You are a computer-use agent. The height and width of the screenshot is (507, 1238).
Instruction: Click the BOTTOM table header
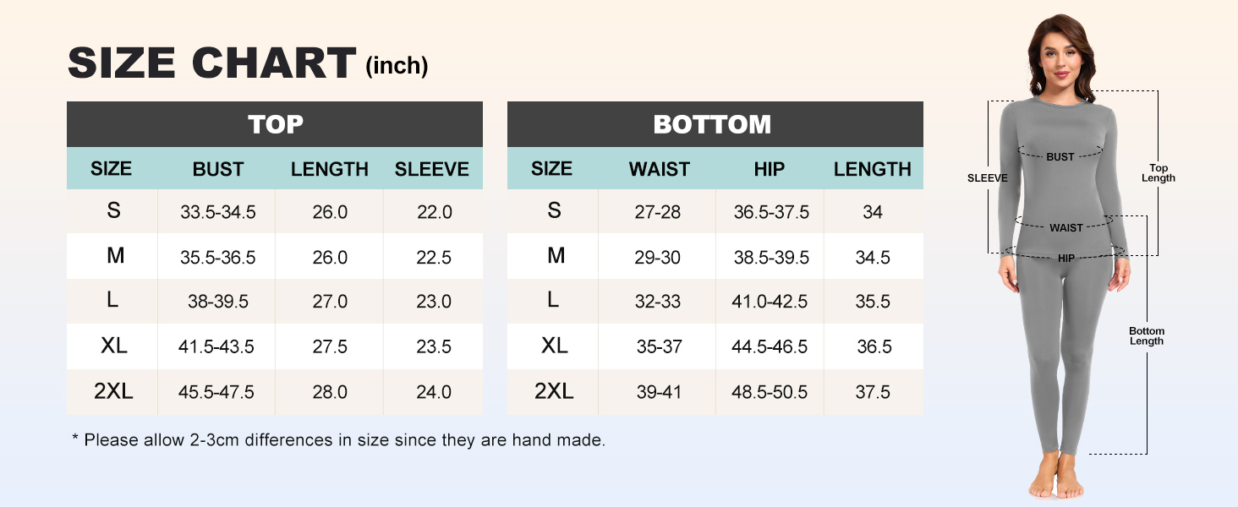click(712, 124)
